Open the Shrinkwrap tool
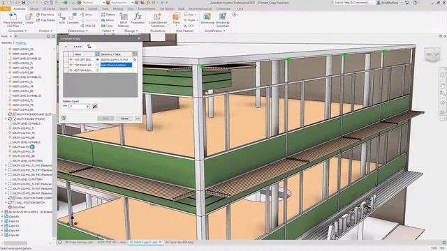Viewport: 447px width, 251px height. pyautogui.click(x=207, y=19)
